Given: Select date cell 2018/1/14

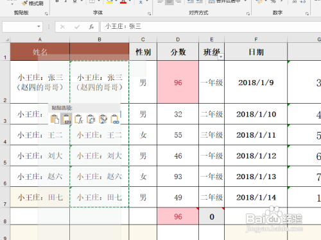Looking at the screenshot, I should click(x=256, y=197).
